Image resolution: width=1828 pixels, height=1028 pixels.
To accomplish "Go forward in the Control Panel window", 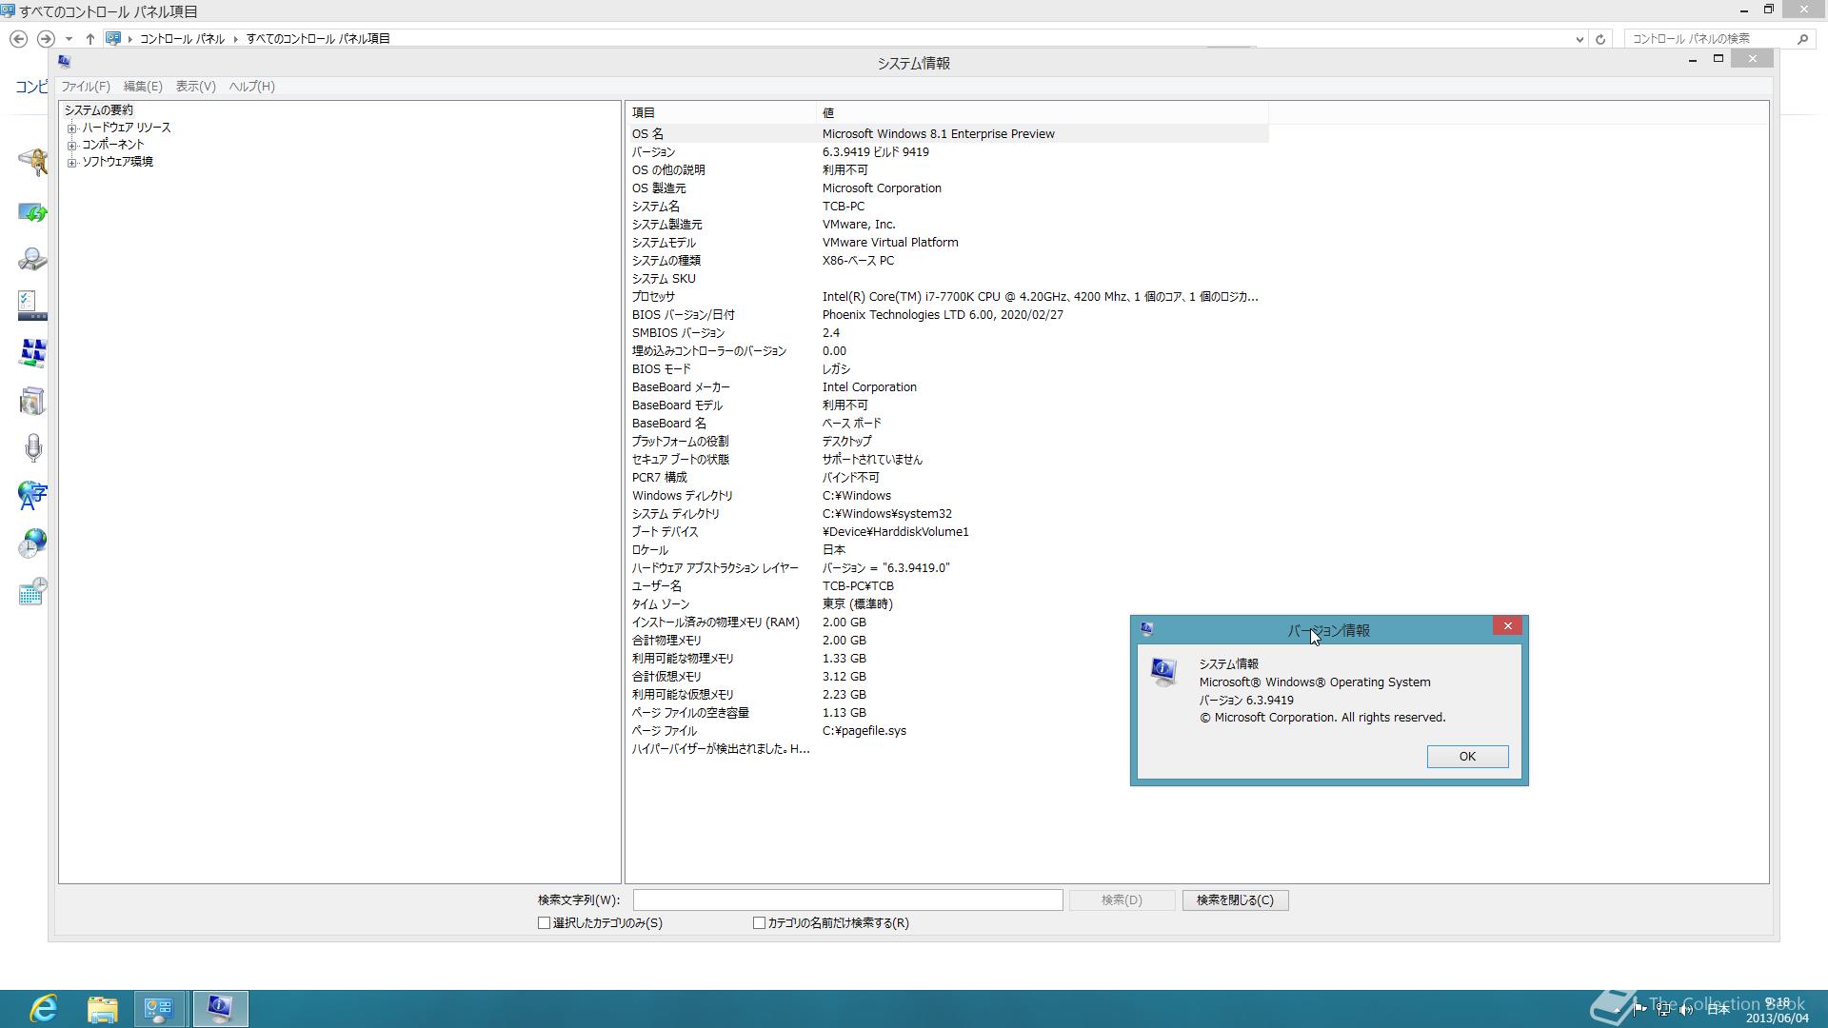I will 46,39.
